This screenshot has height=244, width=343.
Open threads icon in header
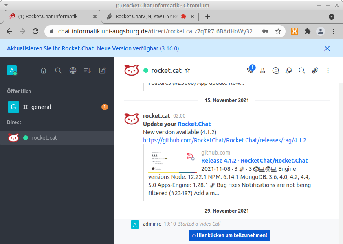click(x=276, y=70)
